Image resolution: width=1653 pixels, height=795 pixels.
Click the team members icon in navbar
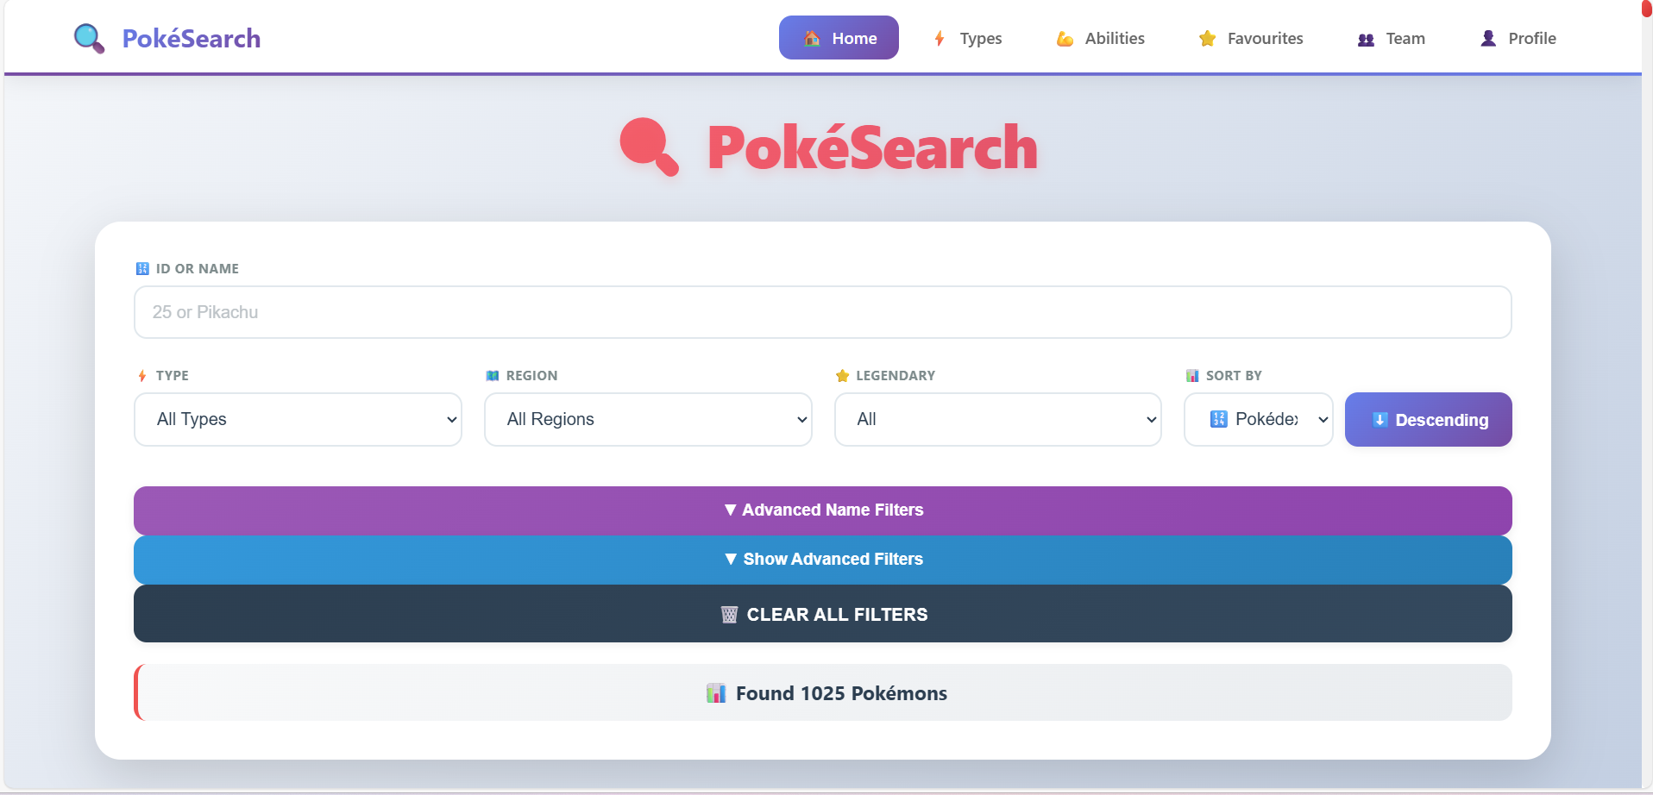pyautogui.click(x=1366, y=40)
